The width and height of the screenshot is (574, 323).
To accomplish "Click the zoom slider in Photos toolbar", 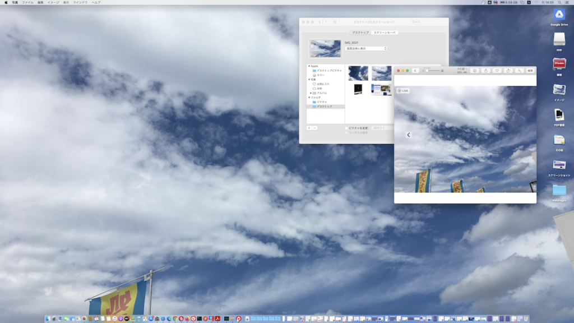I will pyautogui.click(x=432, y=71).
